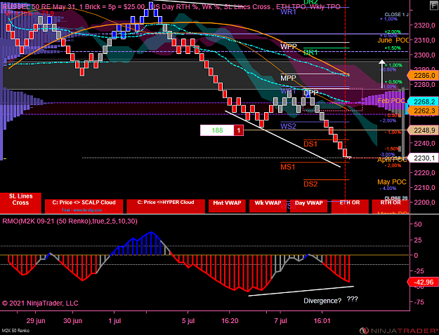Image resolution: width=439 pixels, height=335 pixels.
Task: Toggle the RTH OR button
Action: point(391,206)
